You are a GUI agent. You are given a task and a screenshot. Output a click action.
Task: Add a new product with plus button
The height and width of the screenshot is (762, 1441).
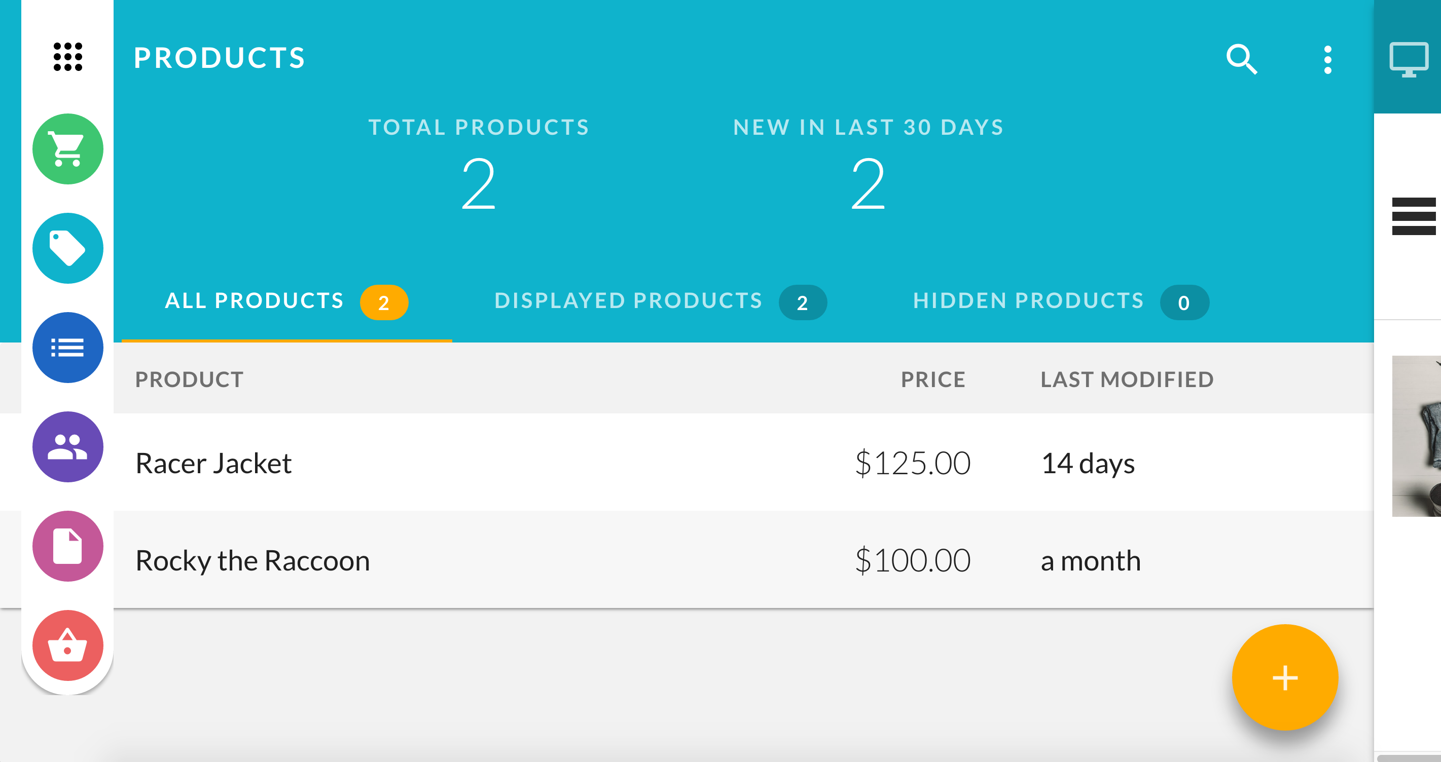tap(1285, 677)
